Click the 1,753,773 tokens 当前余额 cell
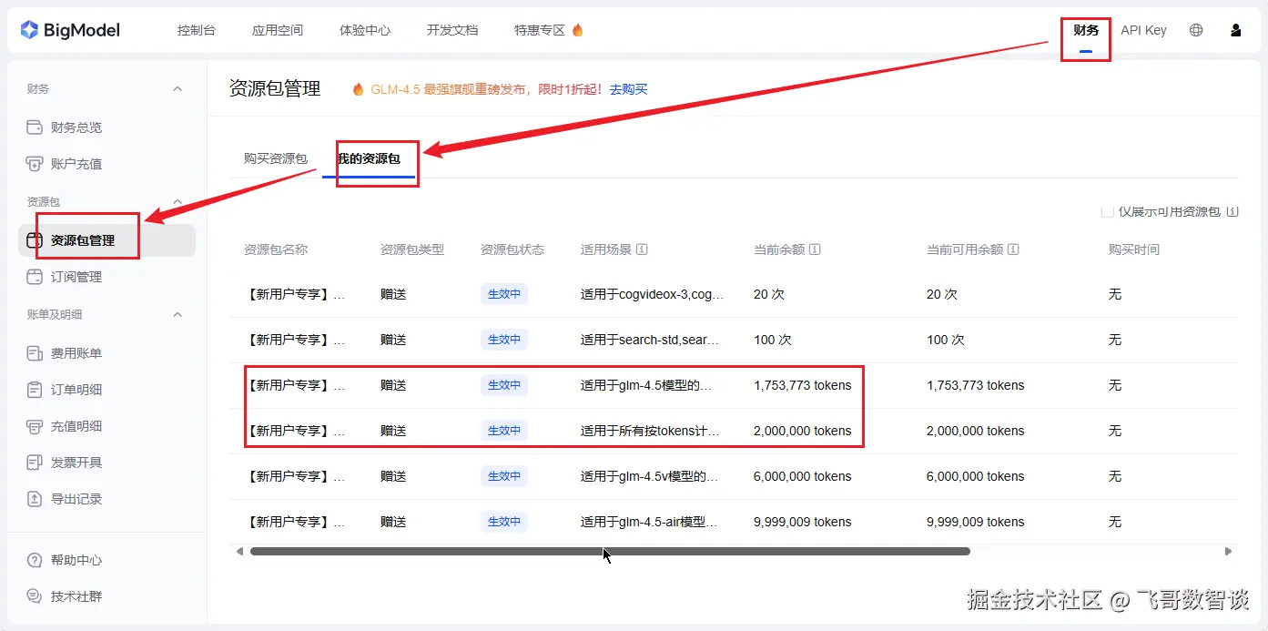1268x631 pixels. [802, 385]
